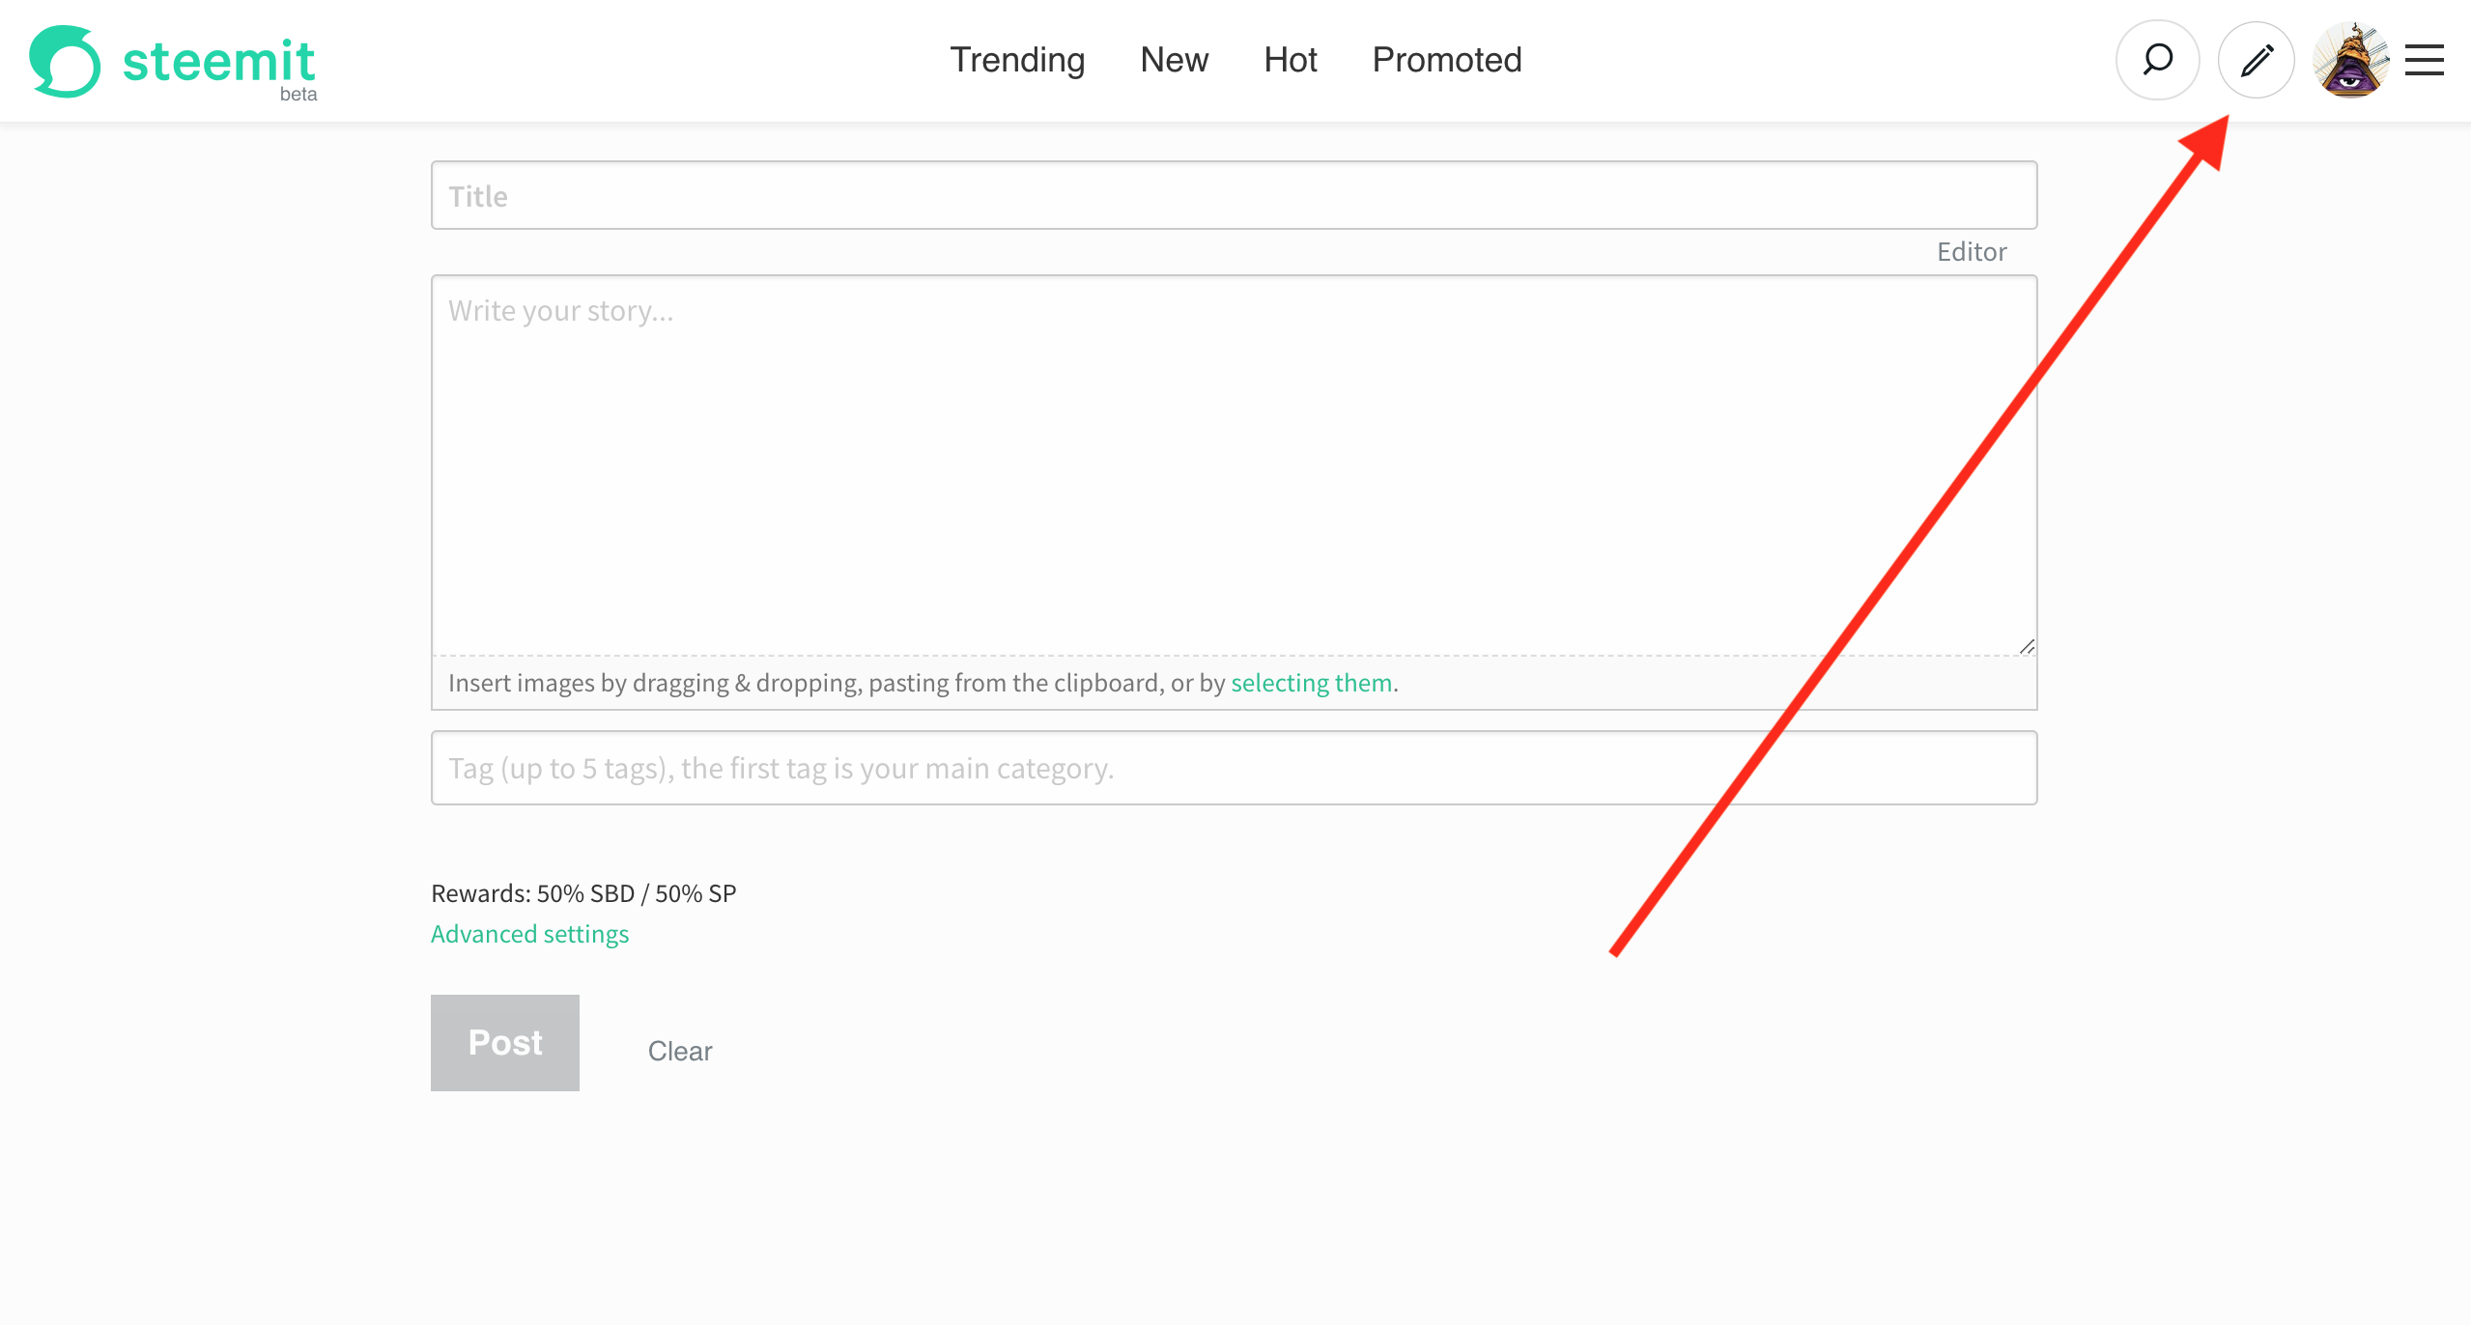Open the hamburger menu icon
Image resolution: width=2471 pixels, height=1325 pixels.
coord(2425,60)
